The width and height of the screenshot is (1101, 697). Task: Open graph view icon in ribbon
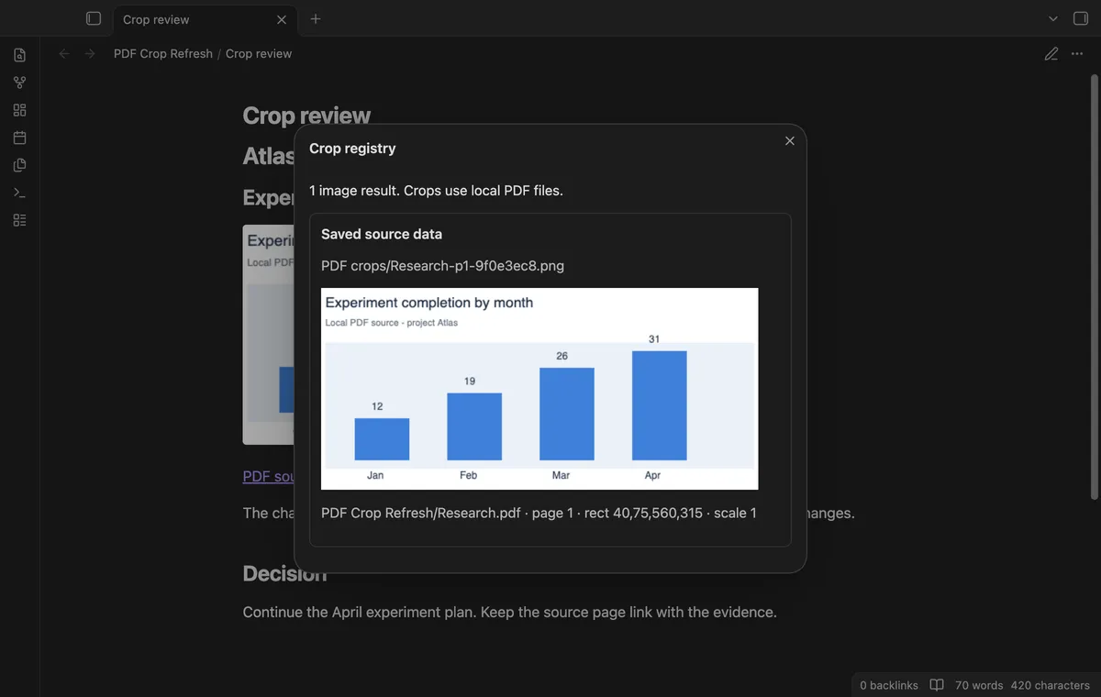(19, 83)
